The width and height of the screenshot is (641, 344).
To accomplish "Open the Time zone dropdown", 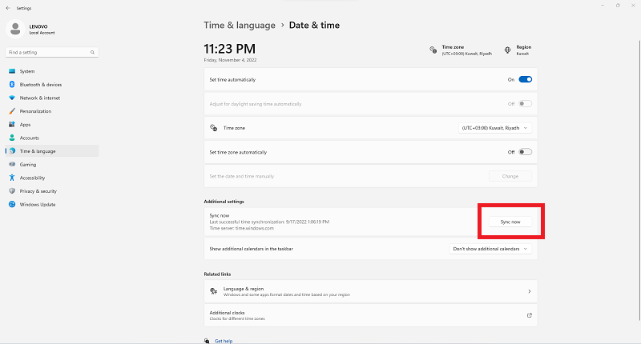I will tap(495, 127).
